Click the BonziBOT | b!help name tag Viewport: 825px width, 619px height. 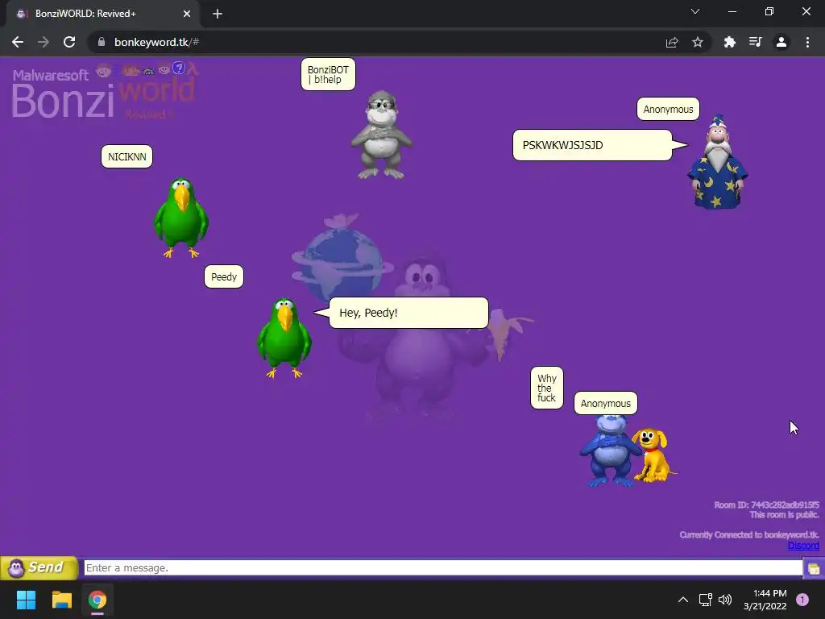pos(329,74)
